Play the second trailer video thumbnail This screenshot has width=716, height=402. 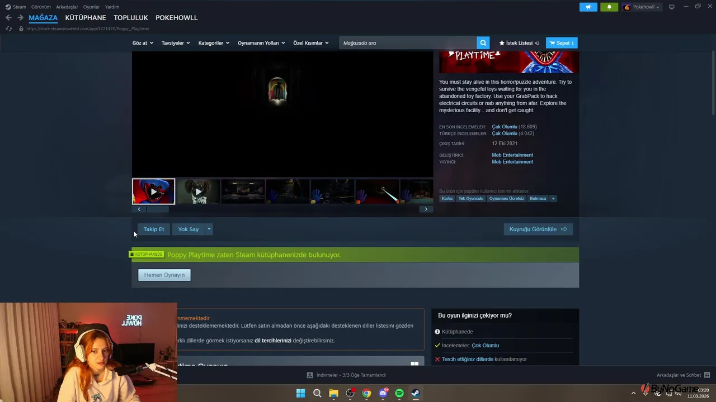[x=198, y=192]
